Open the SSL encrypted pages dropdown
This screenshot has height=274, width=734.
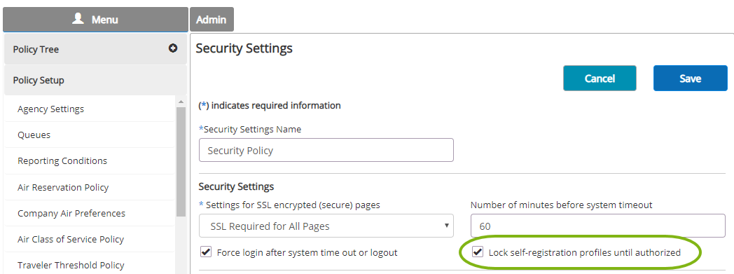[326, 226]
